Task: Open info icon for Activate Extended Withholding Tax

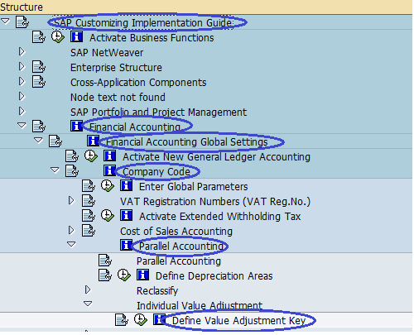Action: tap(126, 215)
